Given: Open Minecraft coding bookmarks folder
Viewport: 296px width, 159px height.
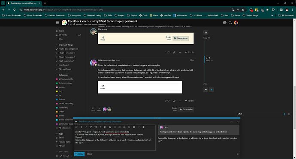Looking at the screenshot, I should (x=93, y=15).
